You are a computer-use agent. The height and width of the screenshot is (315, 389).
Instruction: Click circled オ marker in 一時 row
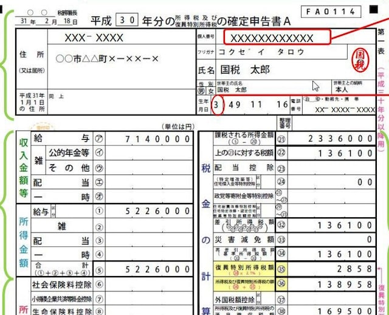99,196
